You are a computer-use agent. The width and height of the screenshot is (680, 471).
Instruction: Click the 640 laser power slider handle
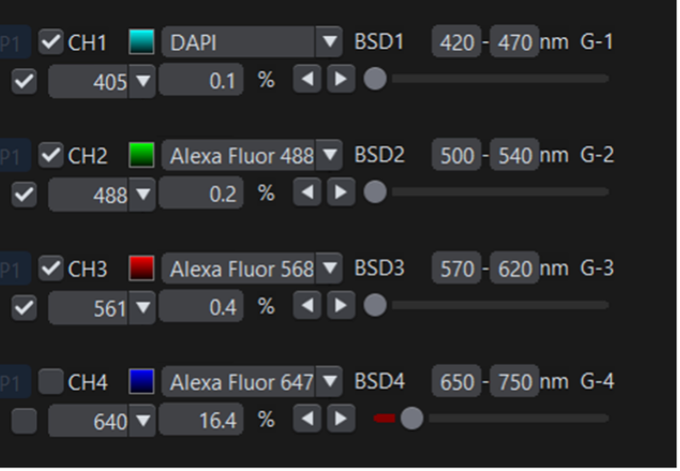tap(412, 418)
